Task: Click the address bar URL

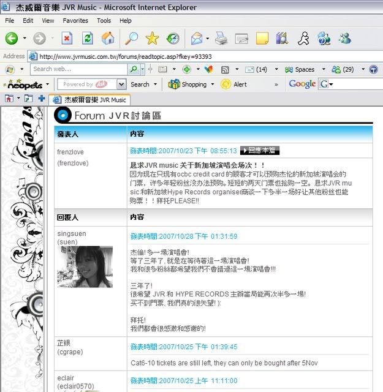Action: pyautogui.click(x=126, y=56)
